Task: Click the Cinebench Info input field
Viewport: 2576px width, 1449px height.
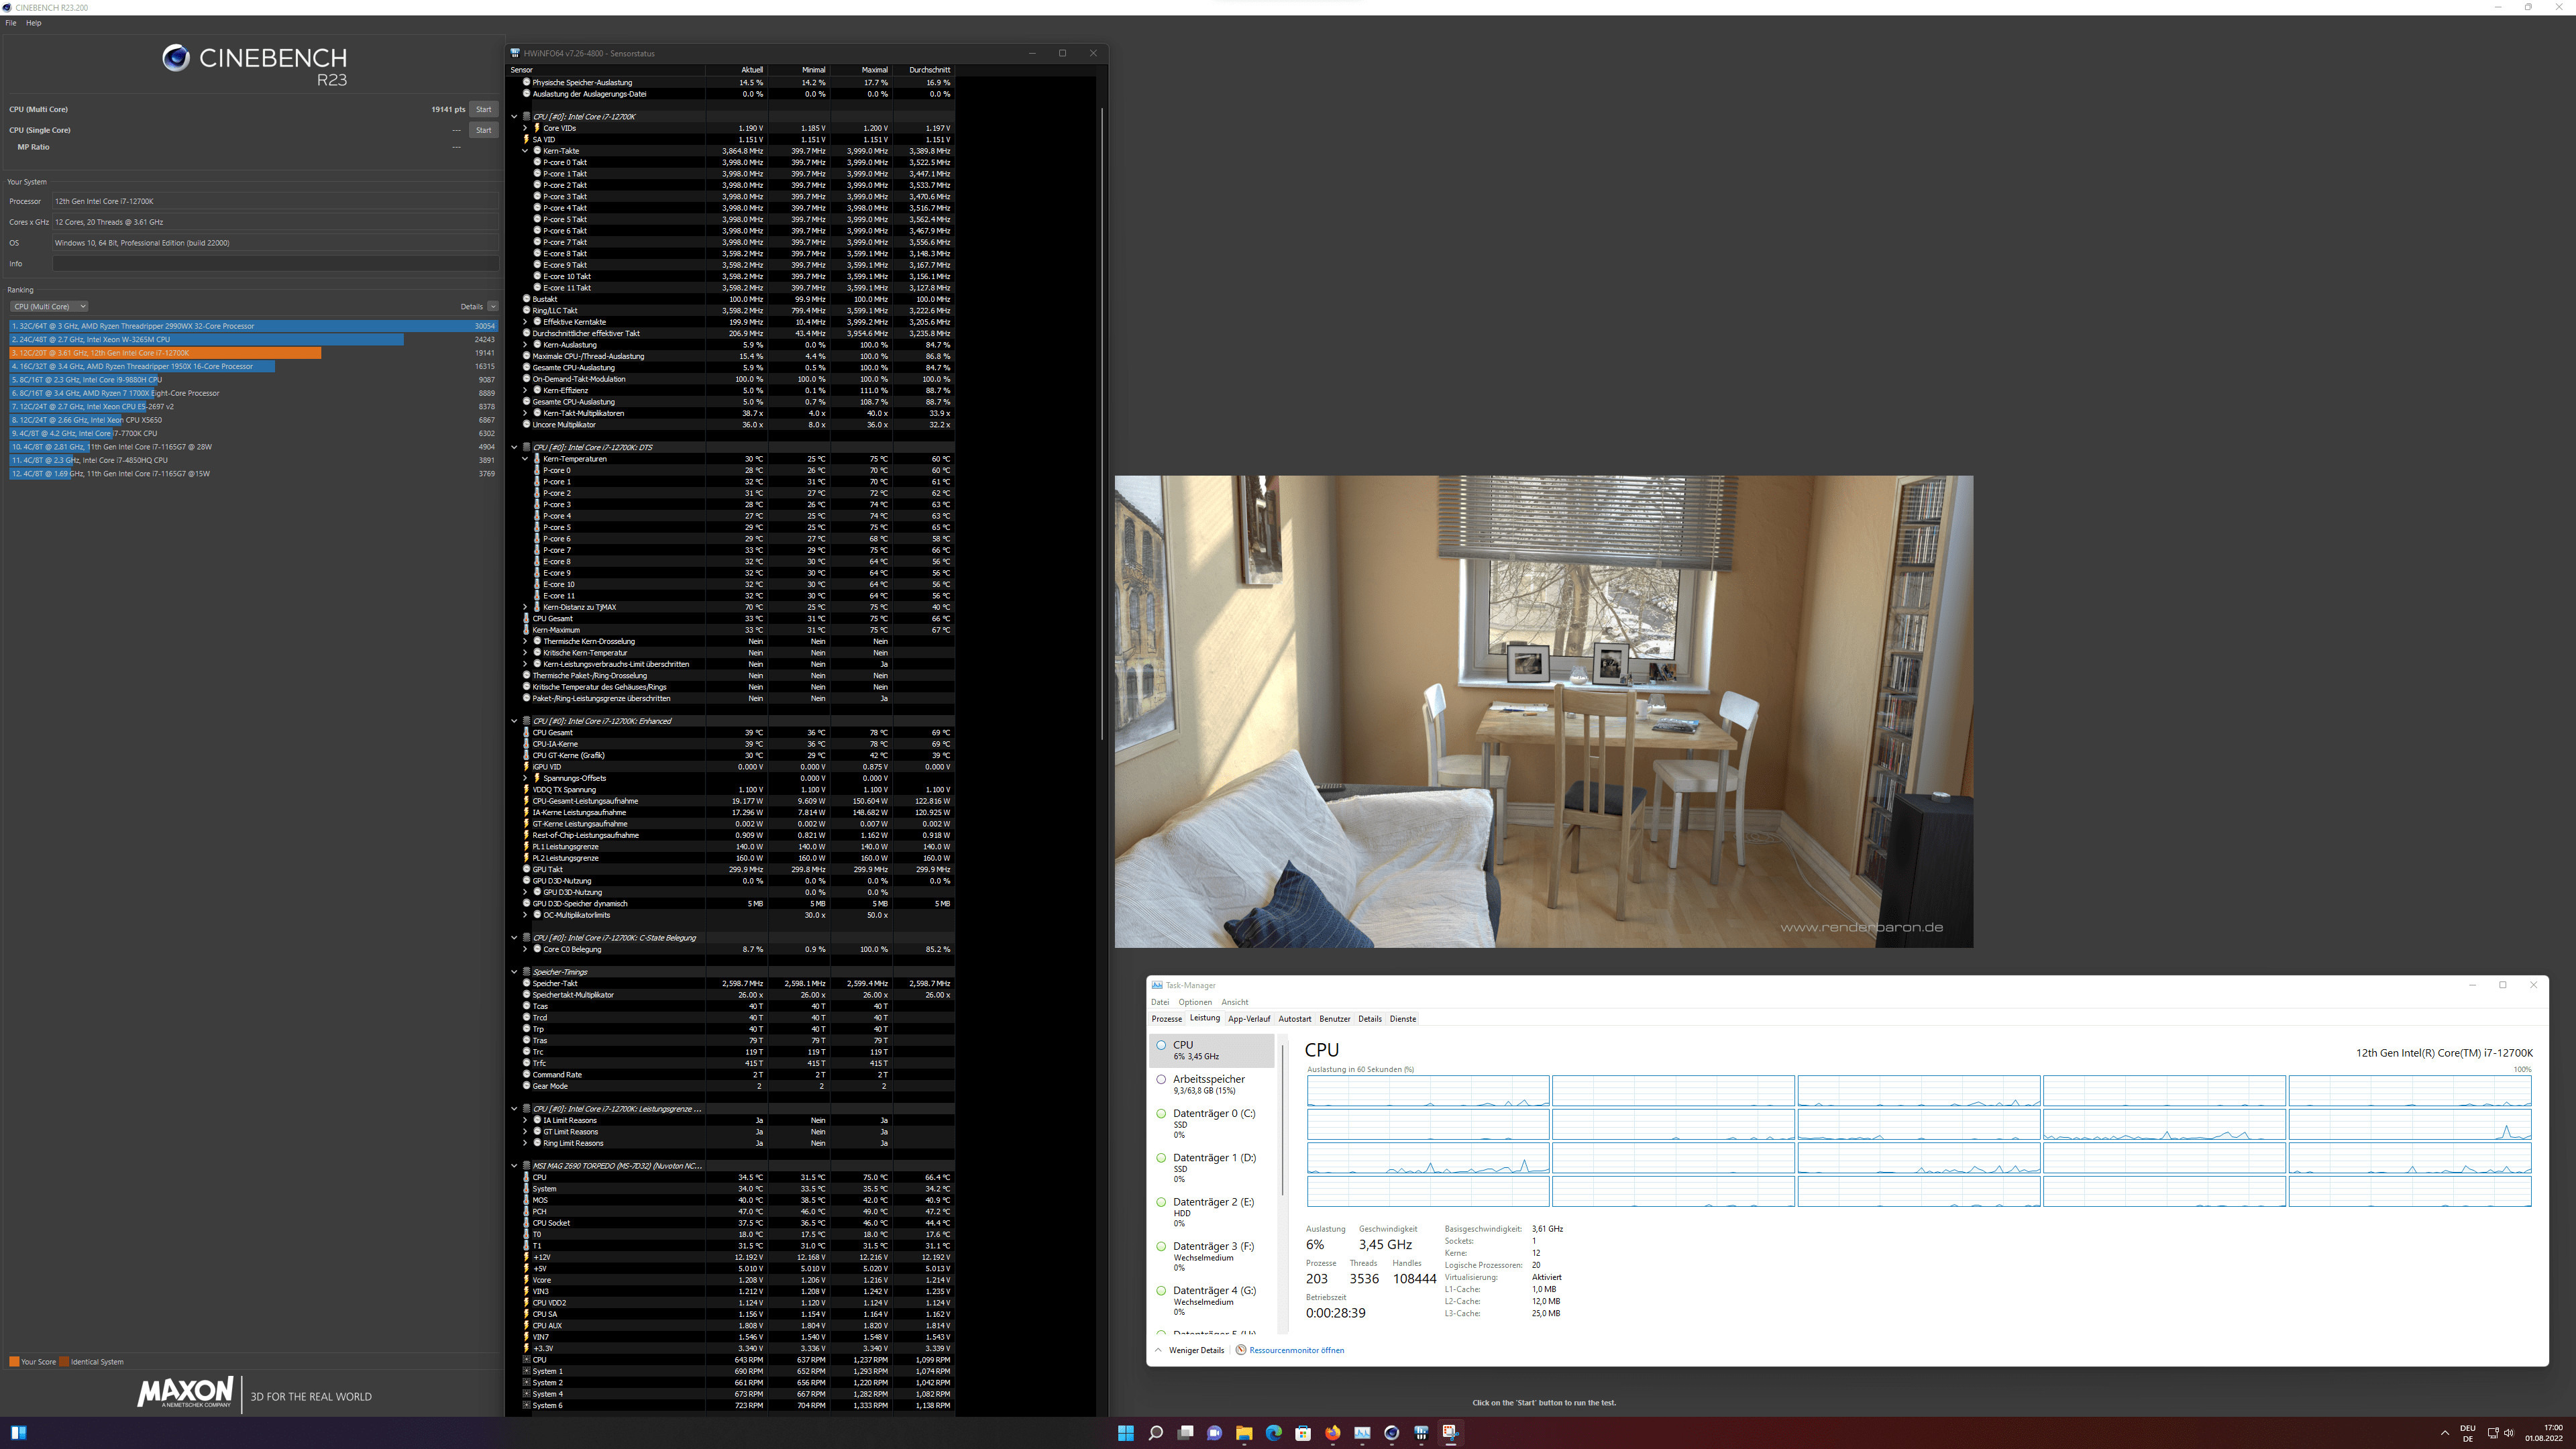Action: (275, 264)
